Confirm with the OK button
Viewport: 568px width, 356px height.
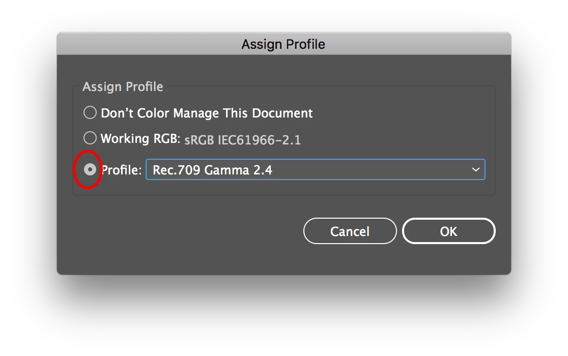448,231
